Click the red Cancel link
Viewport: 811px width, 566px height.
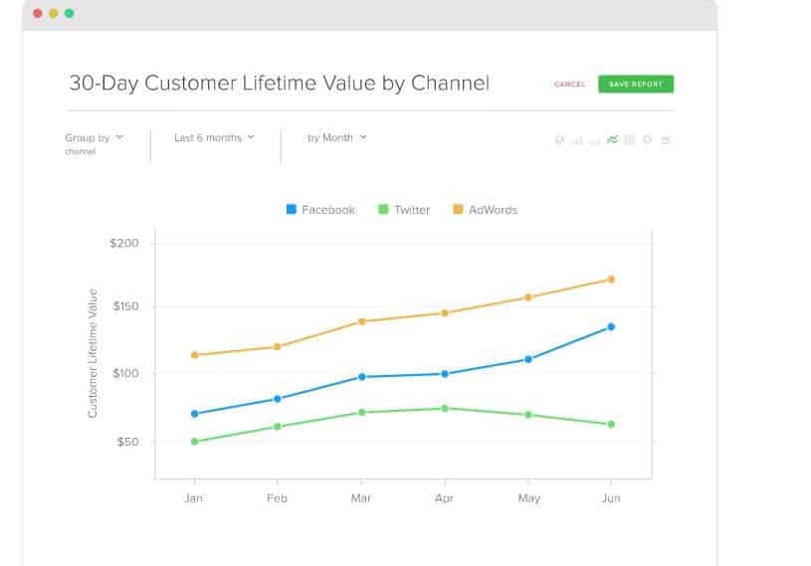tap(569, 85)
